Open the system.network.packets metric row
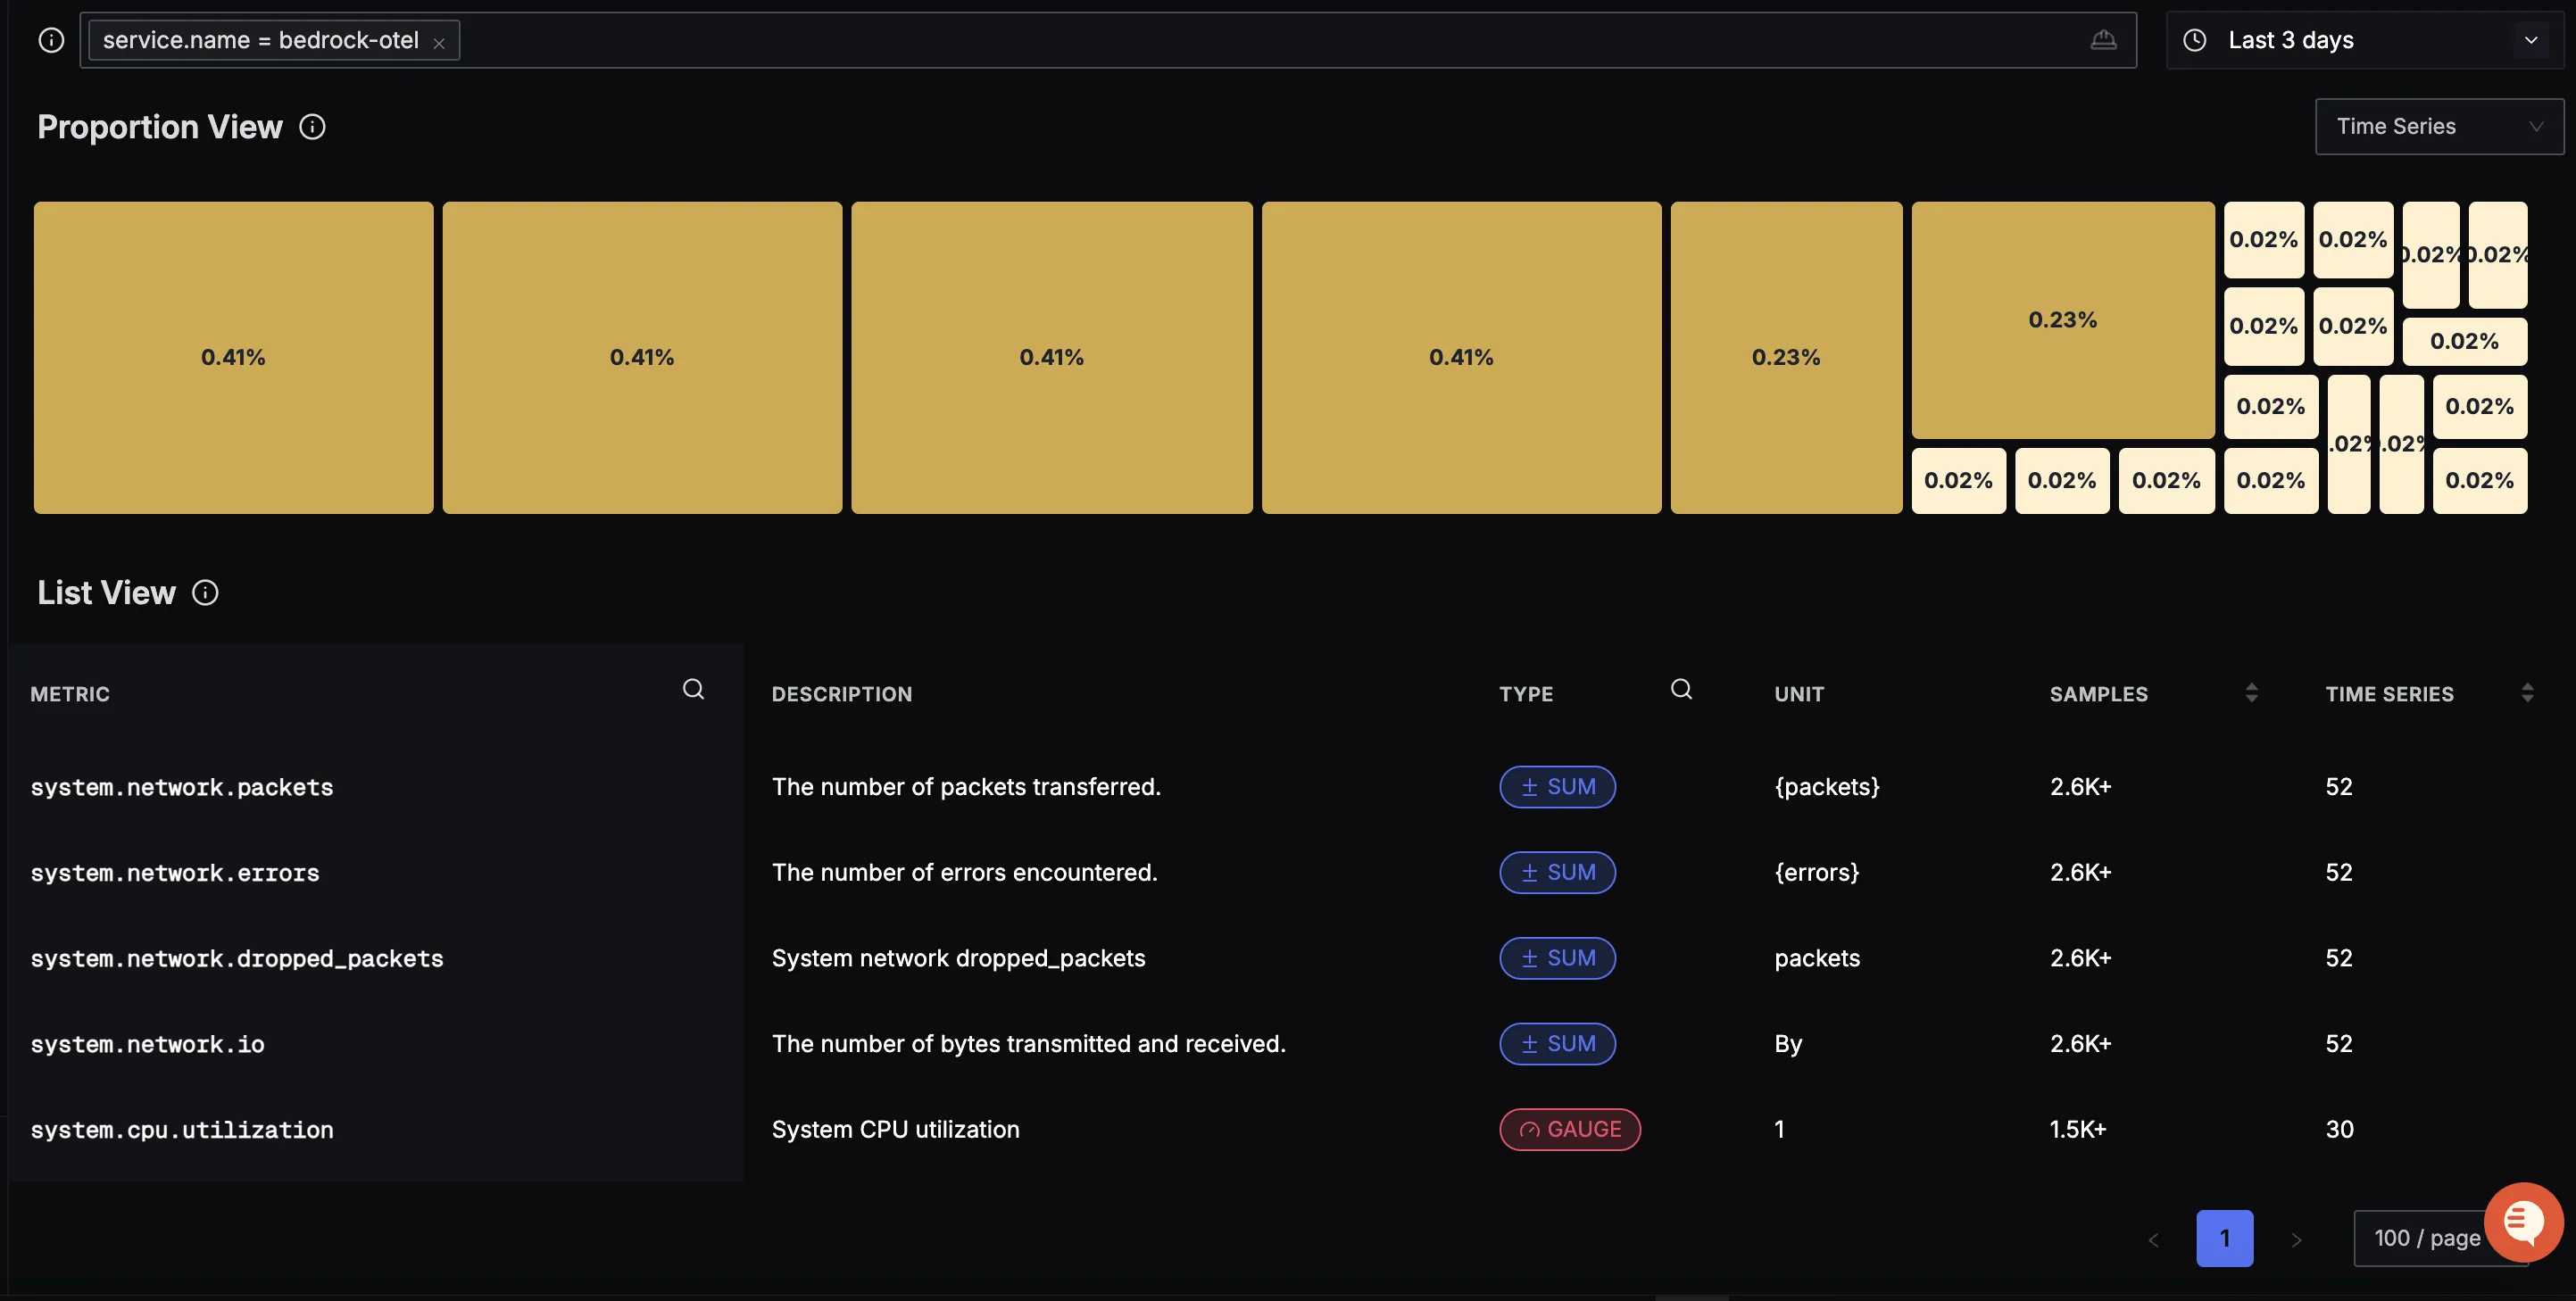 [182, 787]
